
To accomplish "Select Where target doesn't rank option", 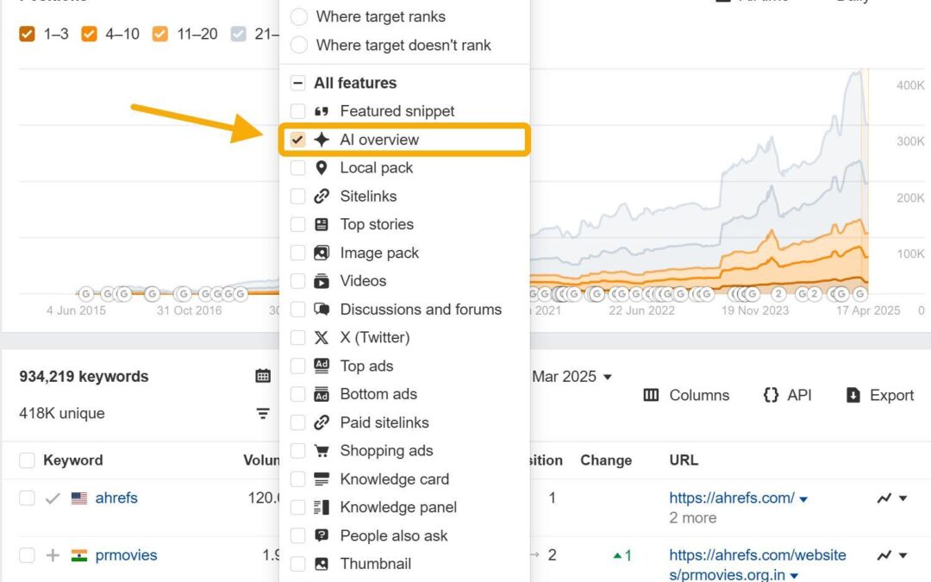I will pos(298,45).
